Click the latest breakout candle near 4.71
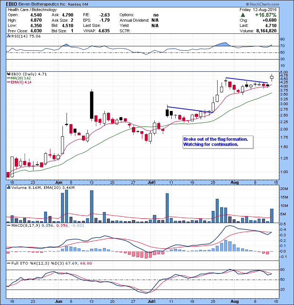The height and width of the screenshot is (305, 294). click(x=272, y=77)
